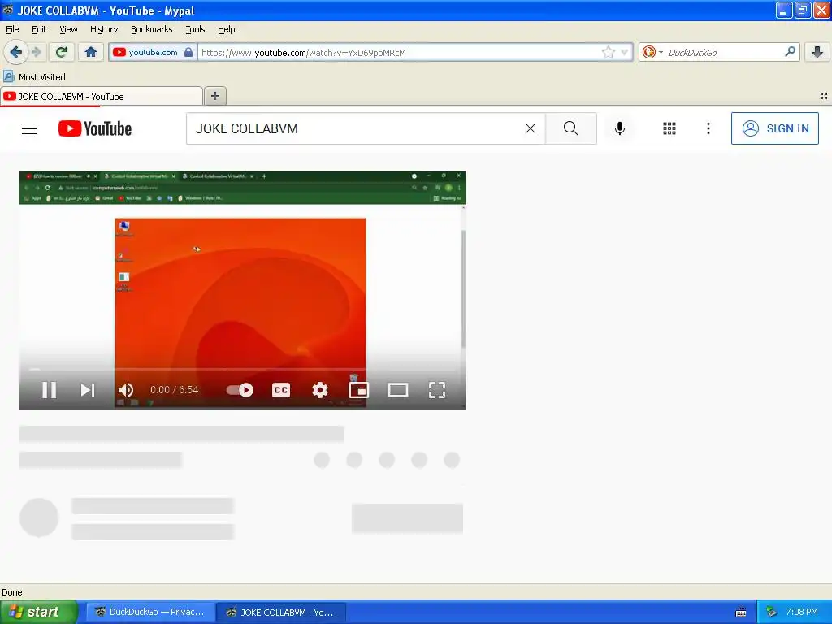Open the Bookmarks menu
Screen dimensions: 832x624
[152, 29]
